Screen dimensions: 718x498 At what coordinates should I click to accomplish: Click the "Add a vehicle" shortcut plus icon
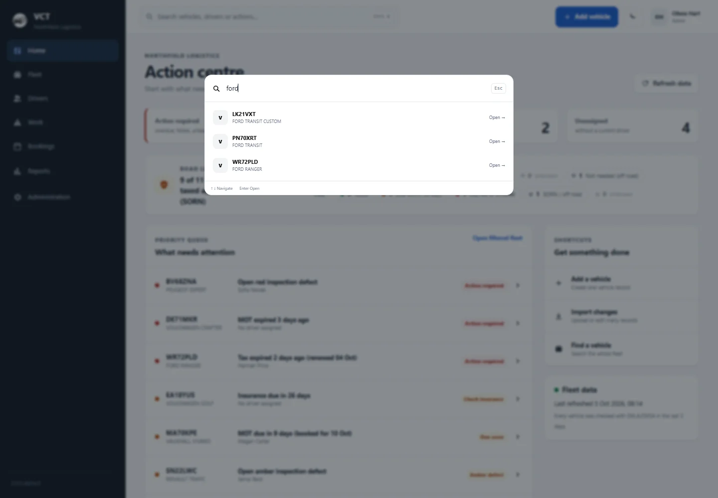(558, 283)
